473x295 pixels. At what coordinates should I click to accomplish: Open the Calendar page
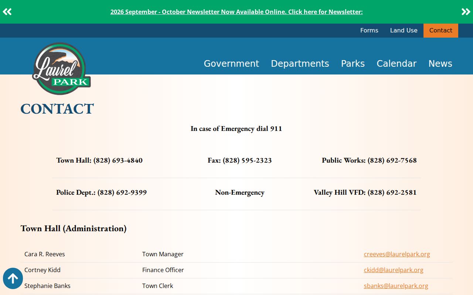(397, 63)
